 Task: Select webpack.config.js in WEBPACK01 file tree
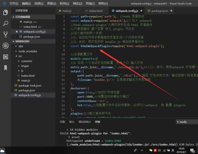point(33,95)
